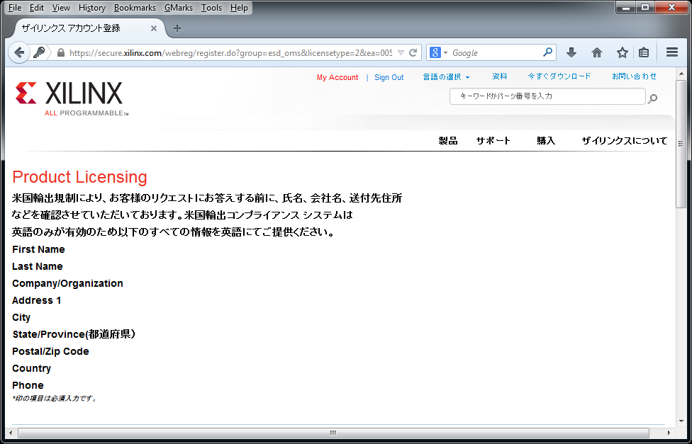Open the 資料 link
The width and height of the screenshot is (692, 444).
[x=500, y=76]
